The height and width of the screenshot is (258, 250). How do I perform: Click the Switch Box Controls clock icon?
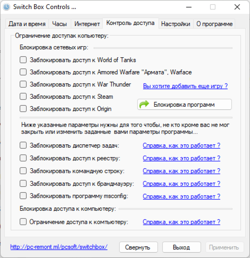(6, 7)
